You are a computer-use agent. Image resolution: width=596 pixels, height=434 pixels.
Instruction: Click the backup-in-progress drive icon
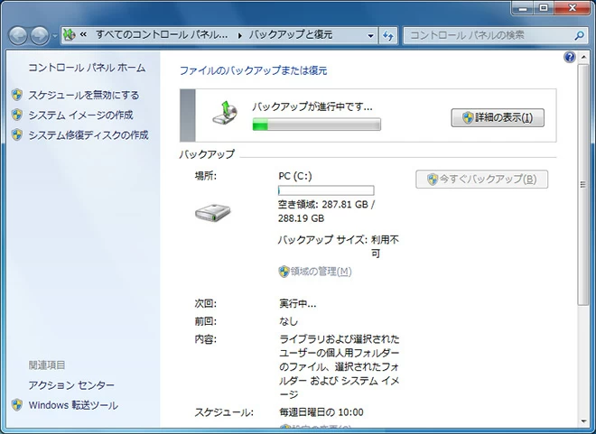click(226, 112)
